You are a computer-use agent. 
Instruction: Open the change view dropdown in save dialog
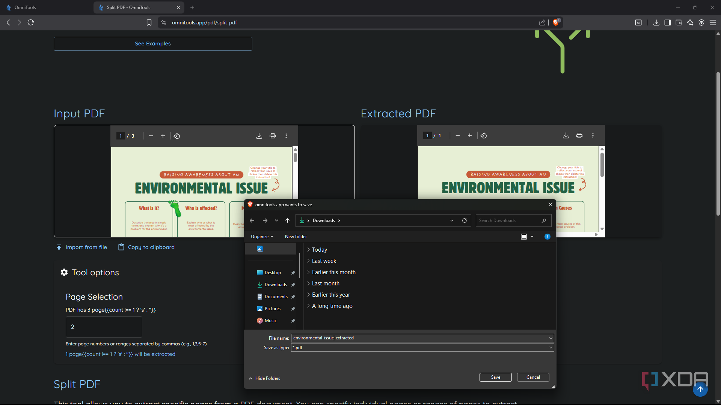click(x=532, y=237)
